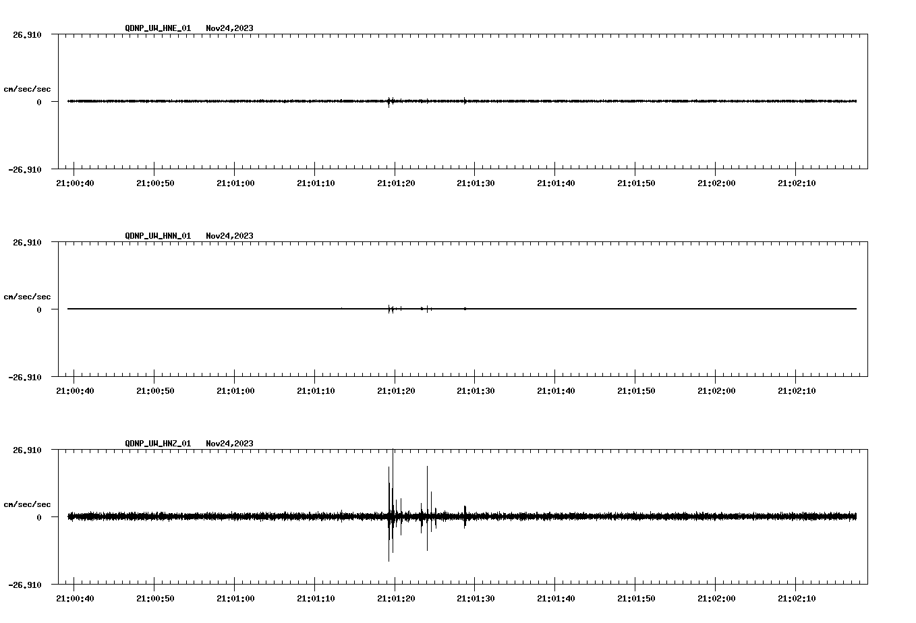Click 21:01:20 time label under HNE plot
This screenshot has height=623, width=916.
pyautogui.click(x=396, y=183)
